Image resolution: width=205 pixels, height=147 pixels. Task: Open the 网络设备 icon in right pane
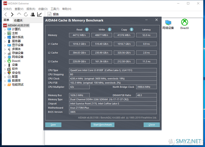(x=168, y=24)
